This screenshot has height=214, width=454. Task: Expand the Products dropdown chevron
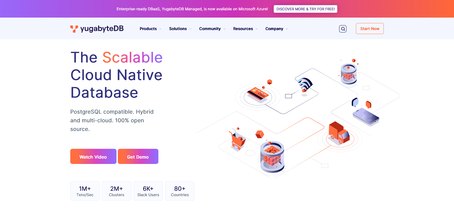pos(160,29)
